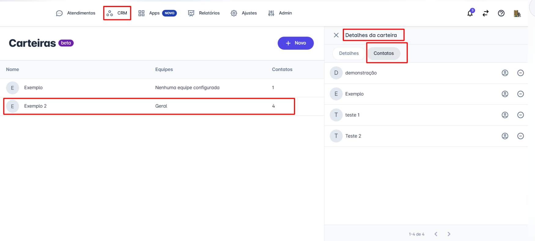Viewport: 535px width, 241px height.
Task: Go to Atendimentos section
Action: click(x=76, y=13)
